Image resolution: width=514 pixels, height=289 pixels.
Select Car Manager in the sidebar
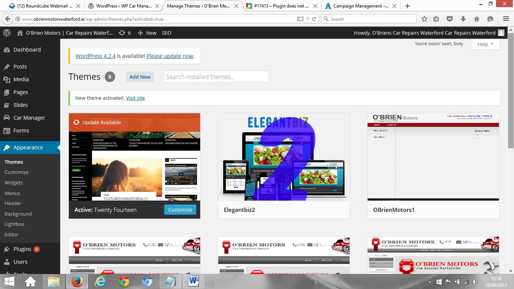[x=29, y=118]
